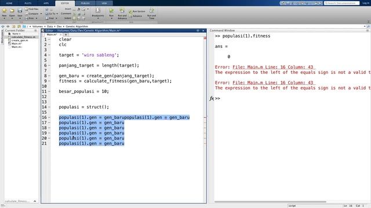This screenshot has height=208, width=371.
Task: Click the Comment icon in Edit group
Action: [74, 14]
